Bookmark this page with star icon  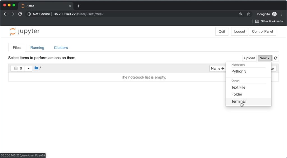point(248,14)
